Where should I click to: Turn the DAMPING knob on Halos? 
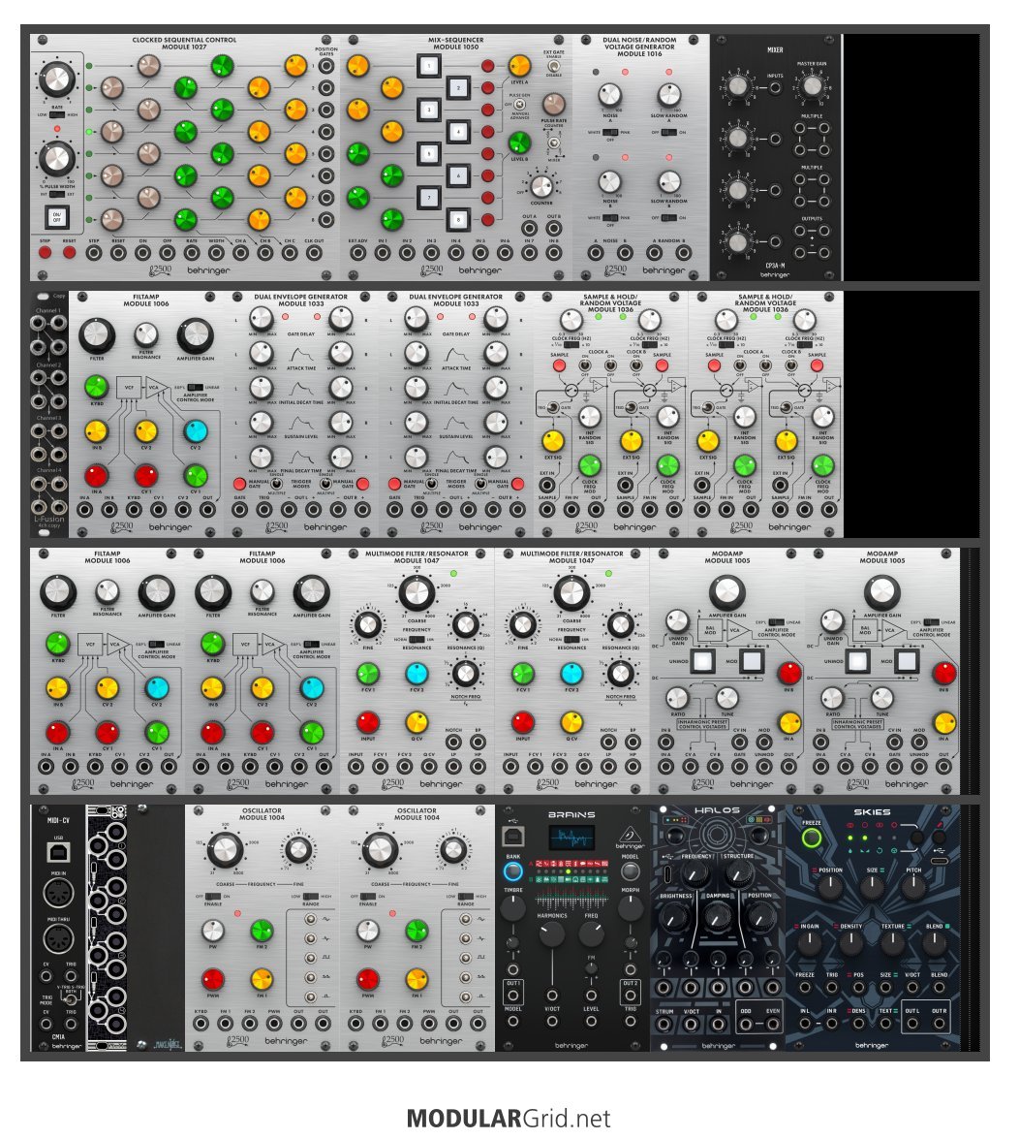point(718,917)
